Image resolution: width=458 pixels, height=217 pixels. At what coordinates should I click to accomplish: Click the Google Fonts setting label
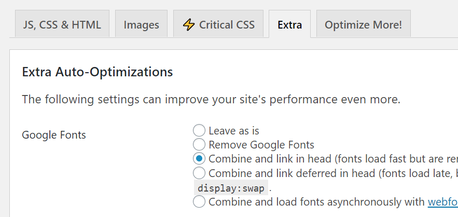pos(54,135)
